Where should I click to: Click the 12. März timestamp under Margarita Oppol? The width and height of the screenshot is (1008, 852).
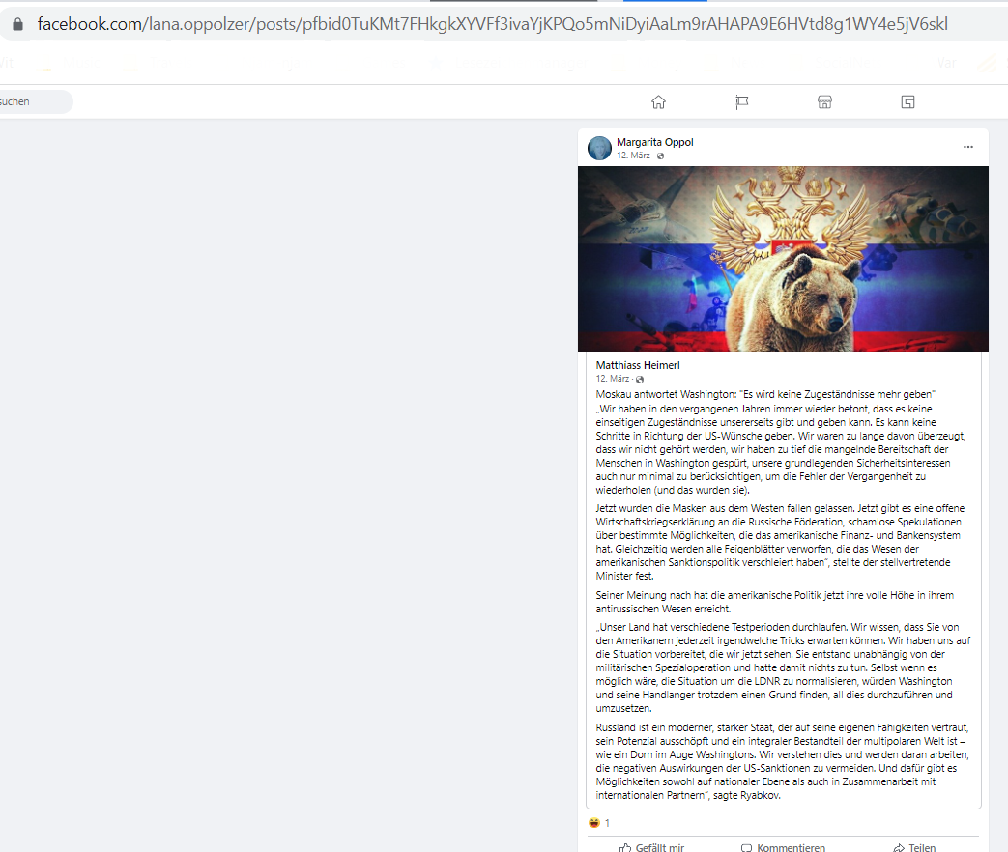pyautogui.click(x=633, y=156)
